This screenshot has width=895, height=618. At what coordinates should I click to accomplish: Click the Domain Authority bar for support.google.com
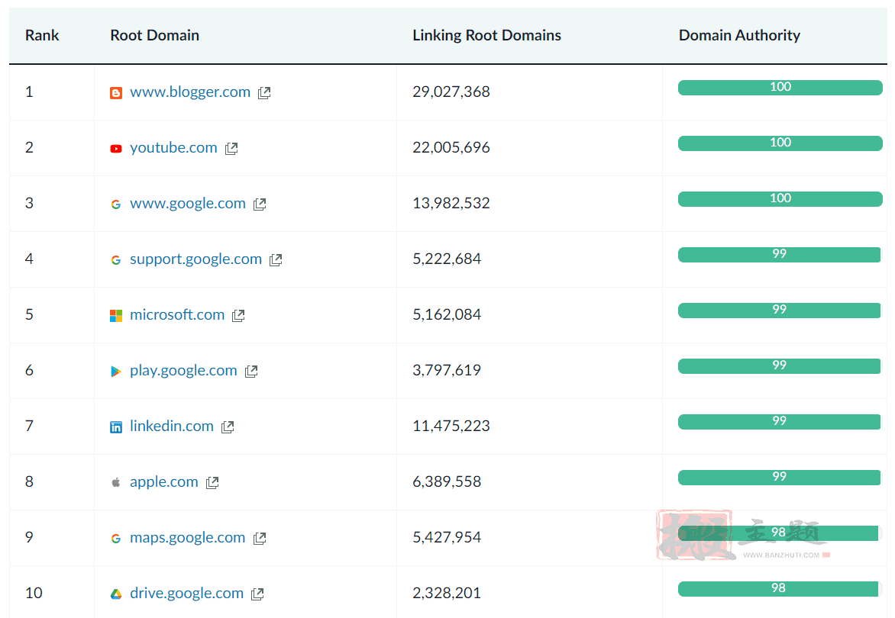(779, 254)
